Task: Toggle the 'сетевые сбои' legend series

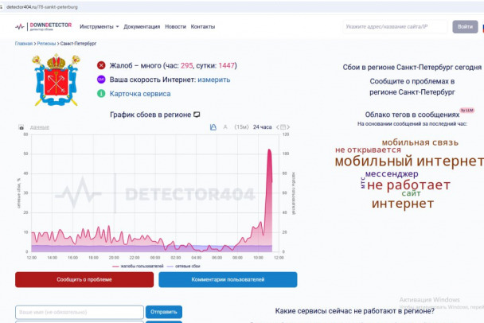Action: coord(182,267)
